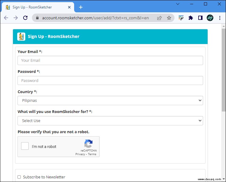This screenshot has height=182, width=226.
Task: Click the Your Email label
Action: [30, 52]
